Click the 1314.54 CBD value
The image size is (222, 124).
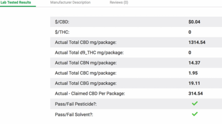[197, 42]
